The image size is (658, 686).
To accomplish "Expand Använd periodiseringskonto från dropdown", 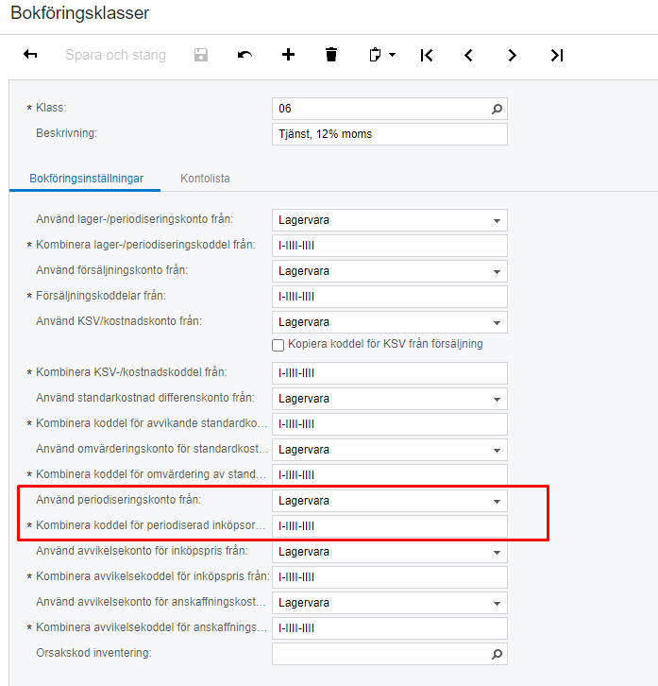I will point(497,501).
